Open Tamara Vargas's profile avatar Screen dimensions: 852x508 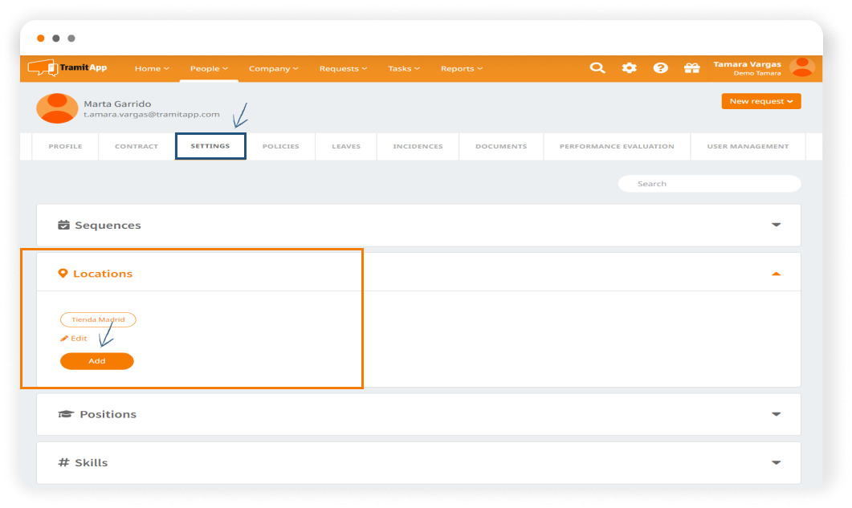click(x=801, y=68)
